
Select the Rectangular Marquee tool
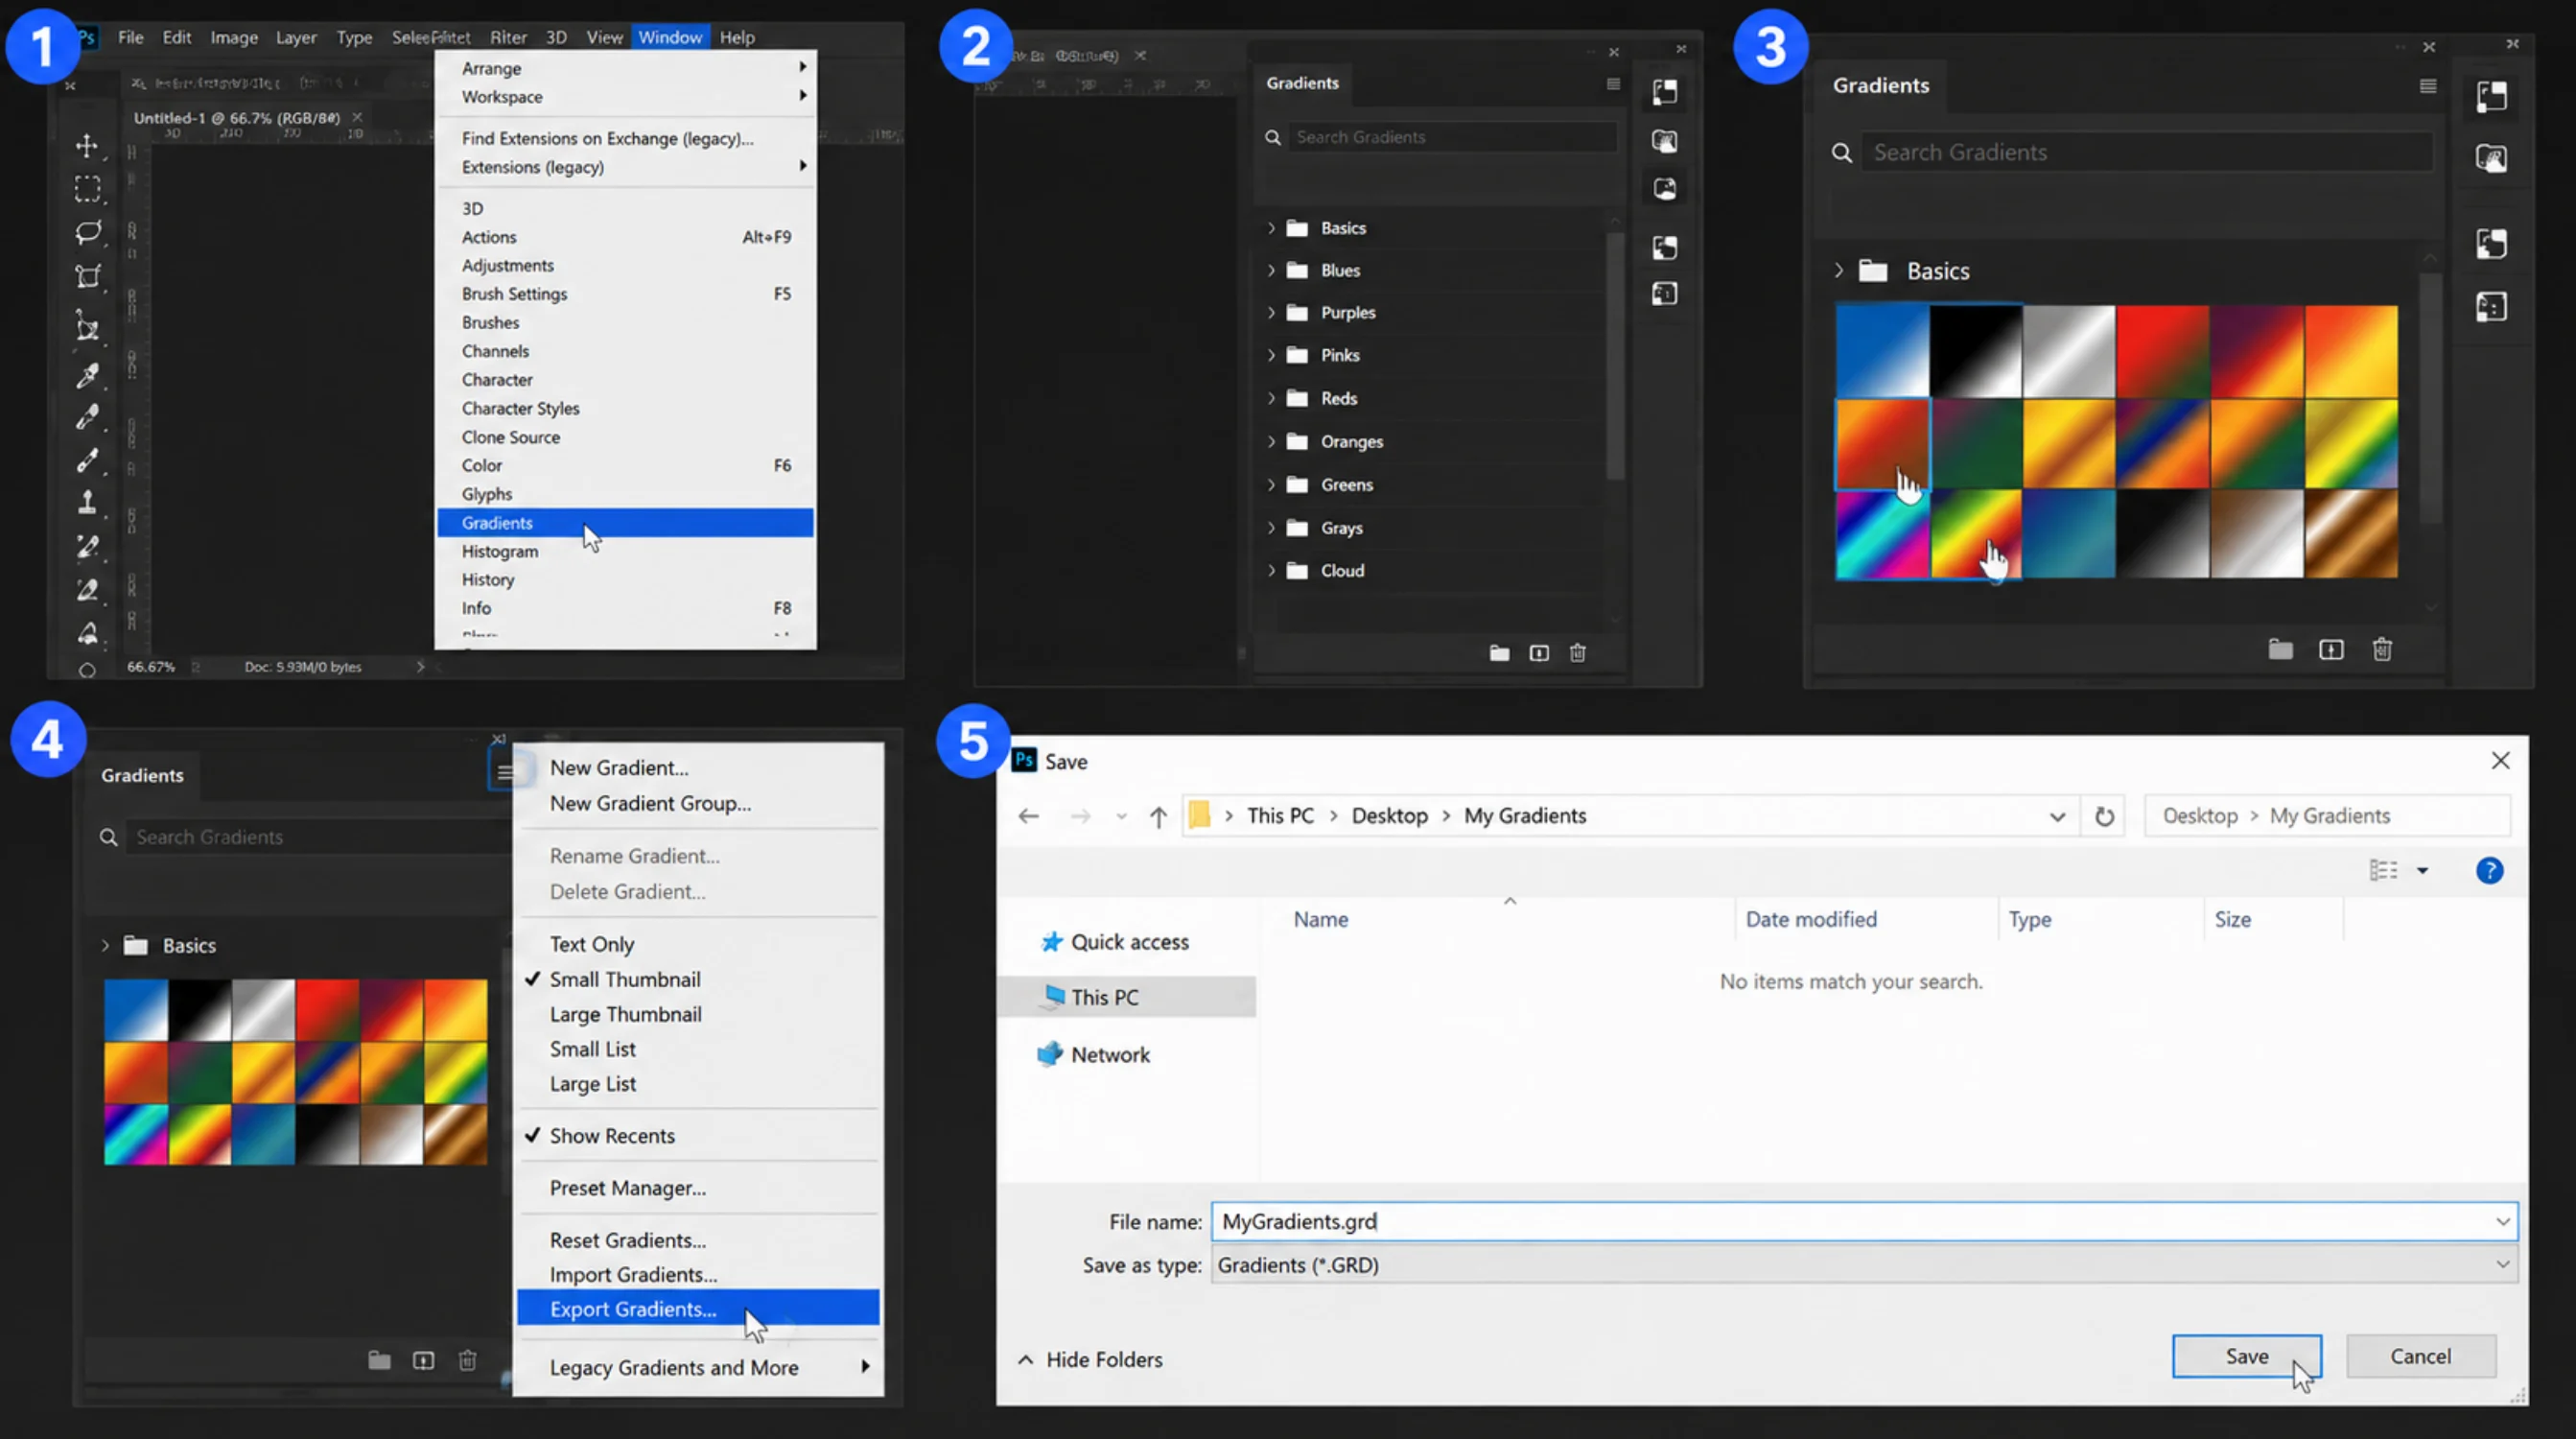(87, 189)
